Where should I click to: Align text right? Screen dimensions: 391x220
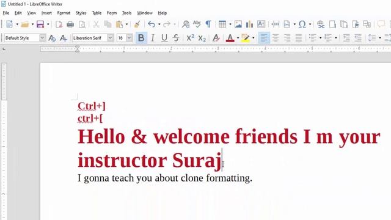(x=287, y=38)
